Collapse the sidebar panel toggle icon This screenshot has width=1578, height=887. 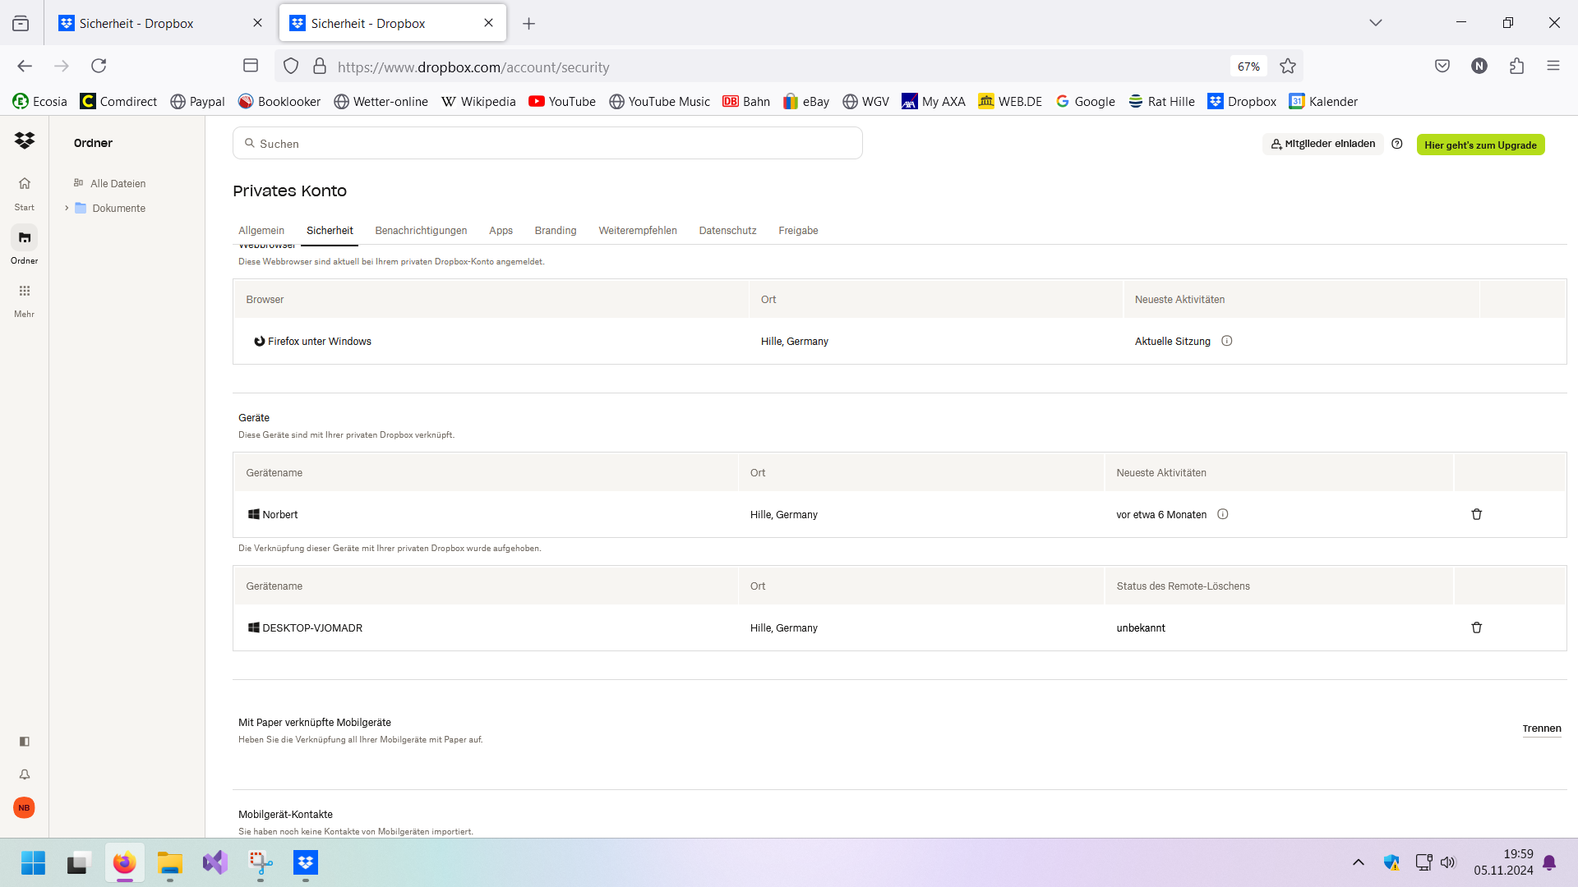(25, 742)
